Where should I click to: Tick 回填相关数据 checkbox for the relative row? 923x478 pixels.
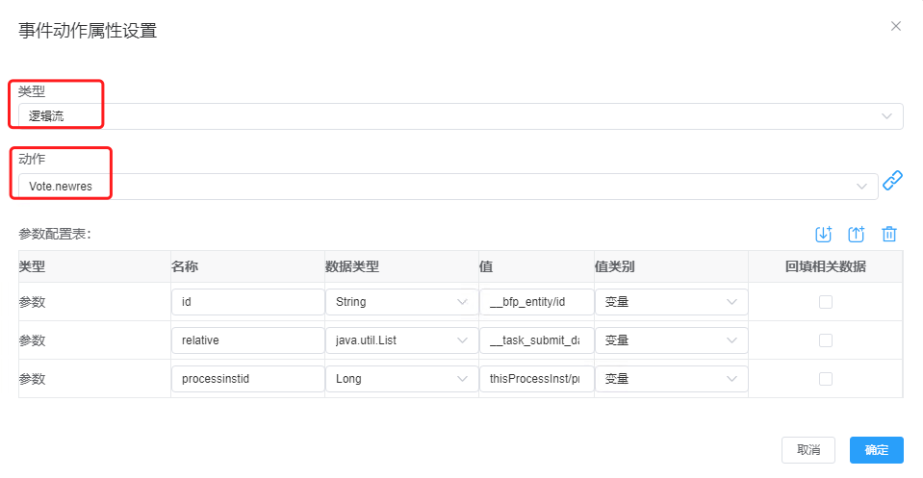(825, 340)
